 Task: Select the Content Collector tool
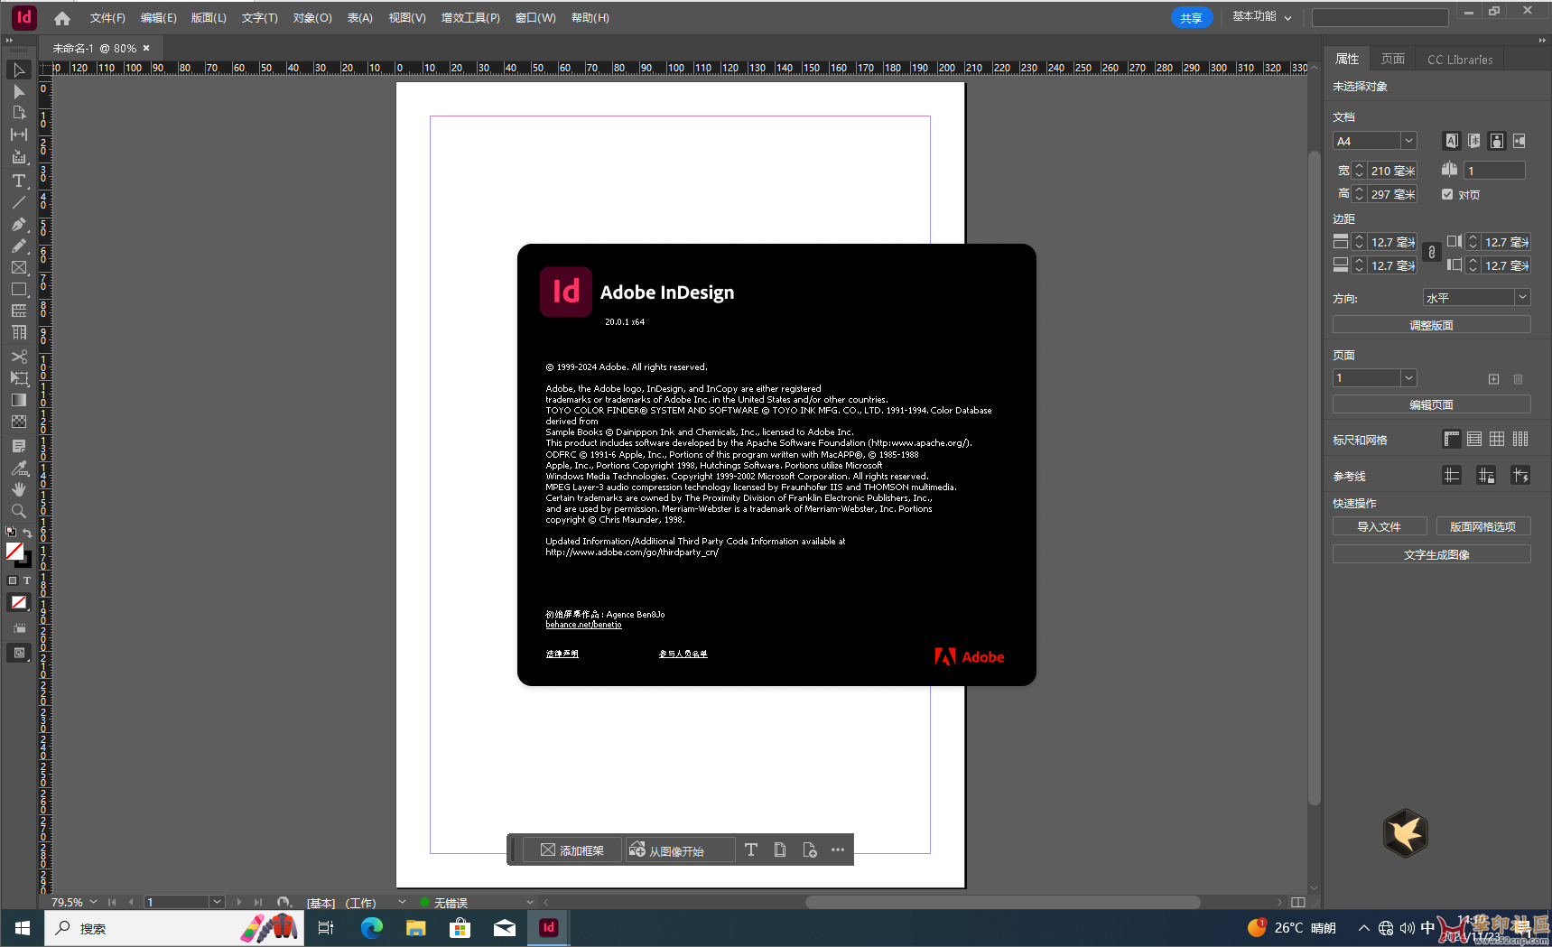[19, 157]
